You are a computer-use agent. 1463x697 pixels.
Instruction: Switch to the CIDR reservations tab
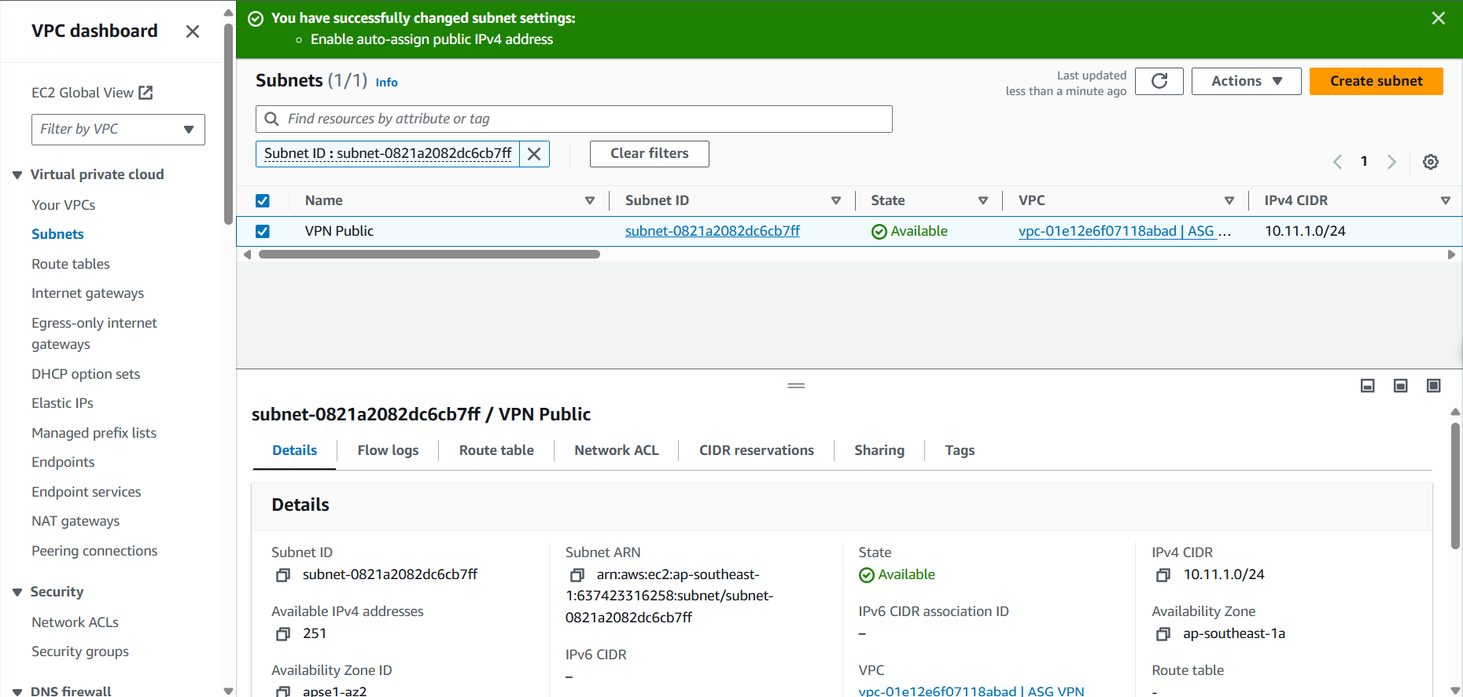point(757,450)
